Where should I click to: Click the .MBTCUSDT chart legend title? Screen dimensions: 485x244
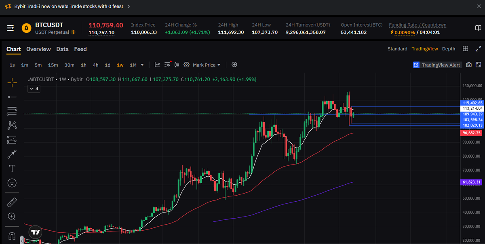coord(41,79)
